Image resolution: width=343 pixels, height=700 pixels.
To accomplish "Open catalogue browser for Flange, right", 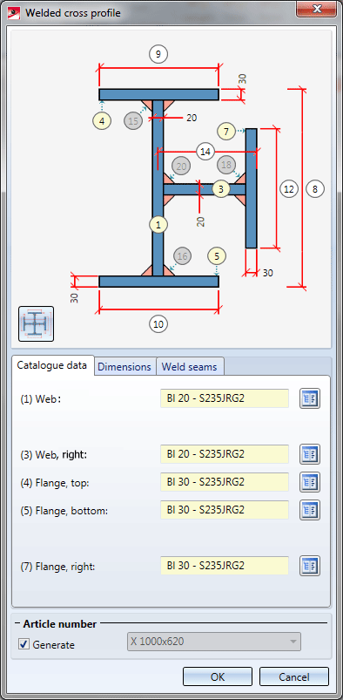I will 310,566.
